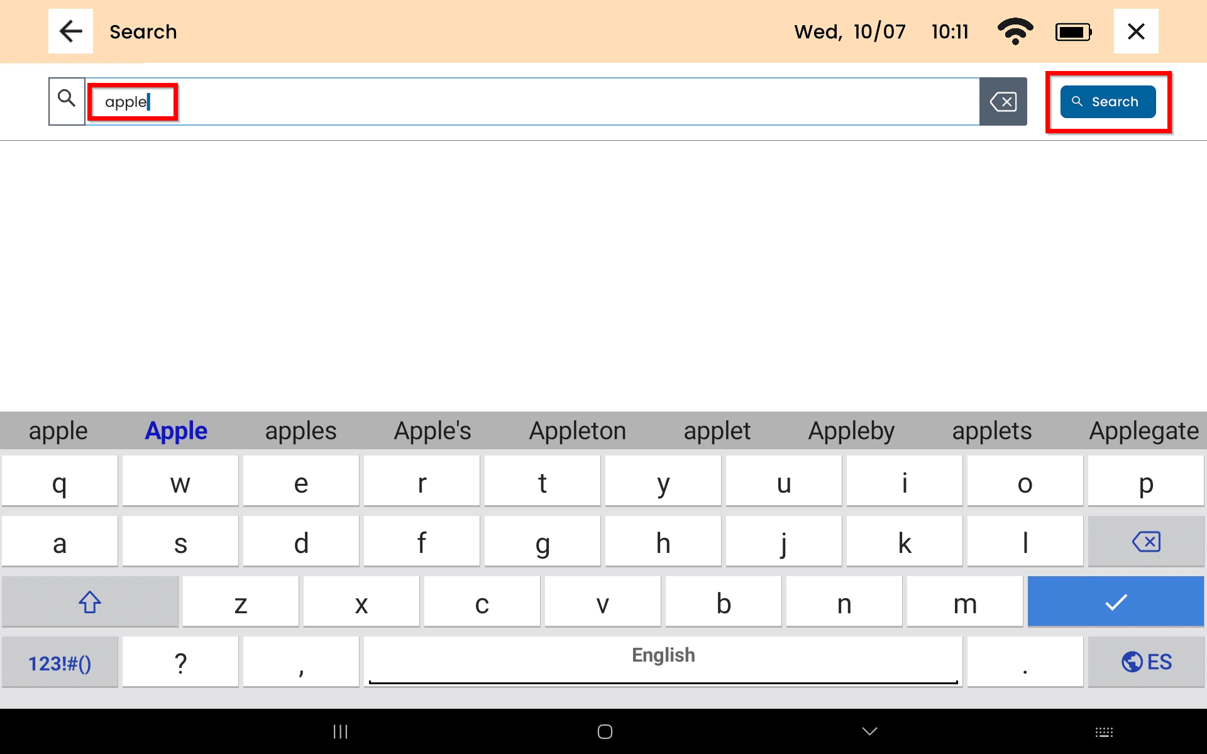This screenshot has height=754, width=1207.
Task: Choose the "Appleton" word suggestion
Action: tap(577, 431)
